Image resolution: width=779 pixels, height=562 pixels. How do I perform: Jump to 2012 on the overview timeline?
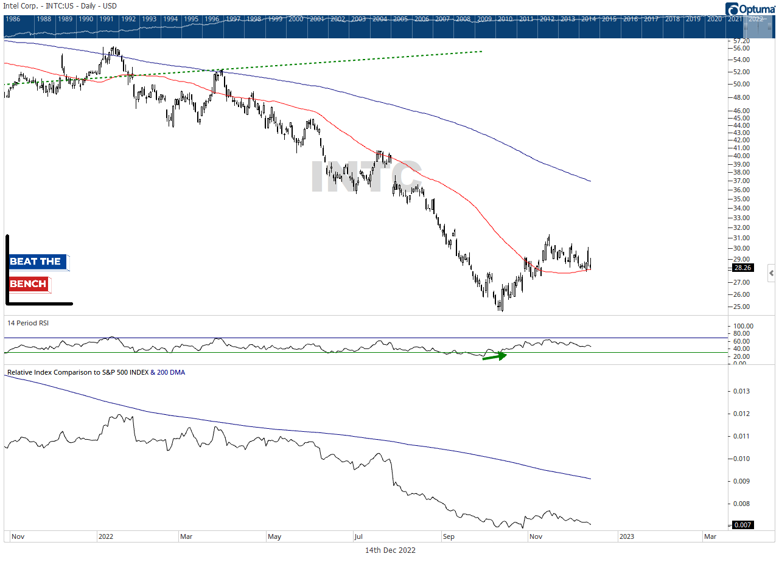point(547,19)
